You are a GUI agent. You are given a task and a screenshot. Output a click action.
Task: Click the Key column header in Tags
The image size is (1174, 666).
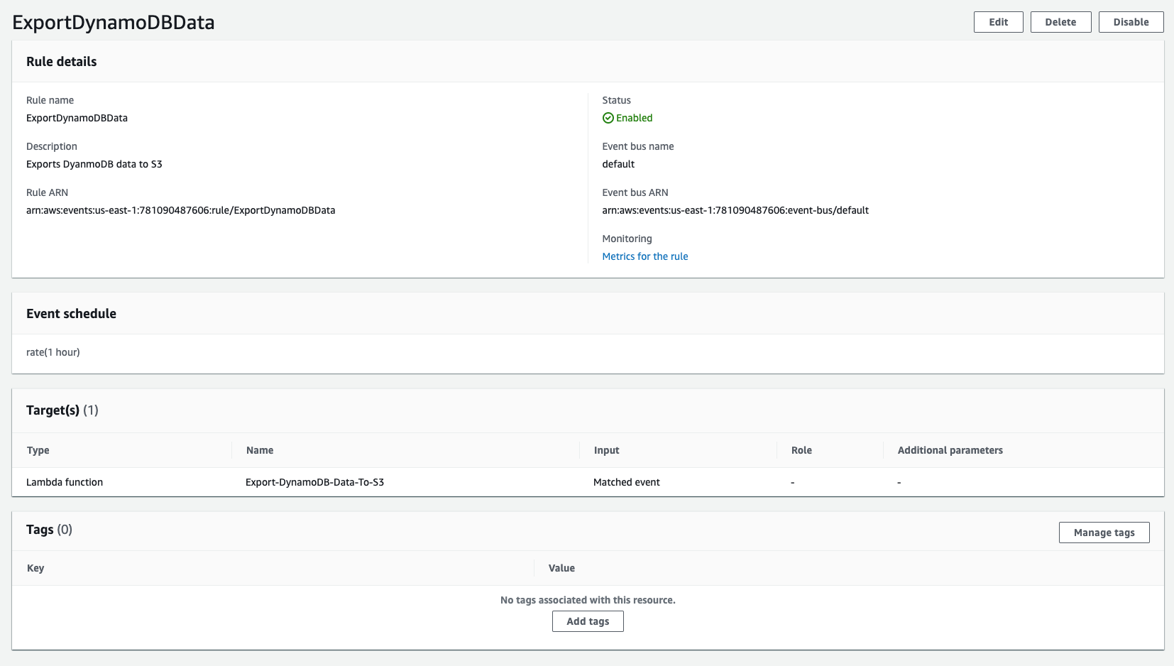pos(35,568)
